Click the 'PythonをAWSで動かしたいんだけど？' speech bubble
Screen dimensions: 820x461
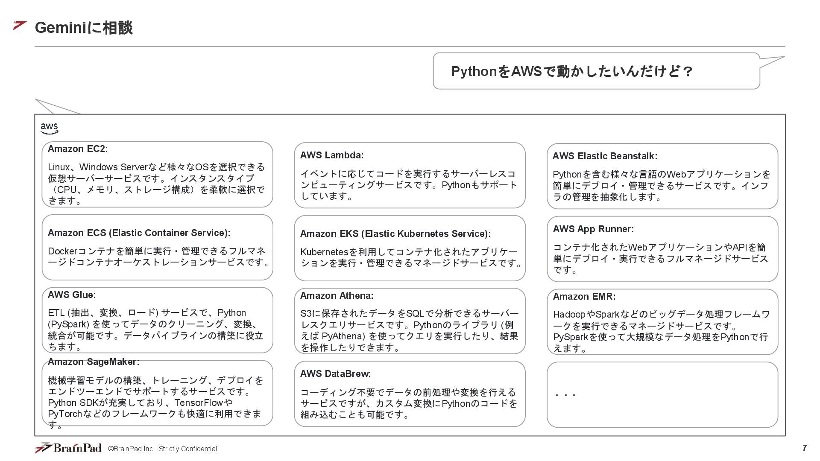pyautogui.click(x=596, y=71)
